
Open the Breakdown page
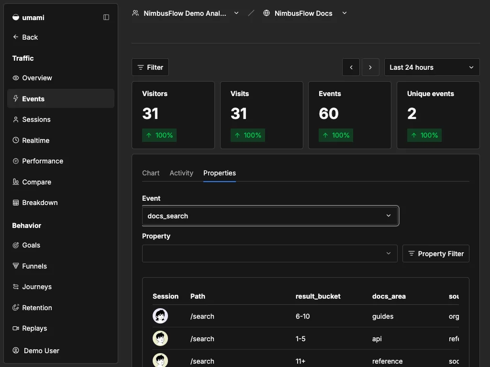[x=61, y=203]
